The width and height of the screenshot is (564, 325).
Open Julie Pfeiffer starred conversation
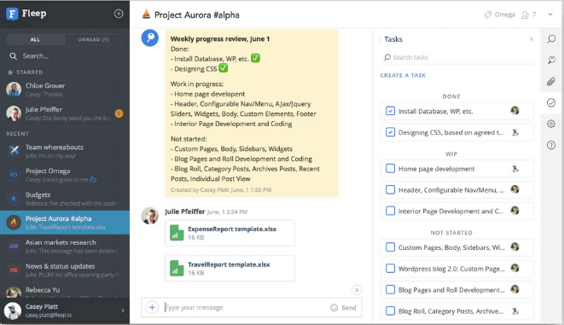pyautogui.click(x=65, y=113)
